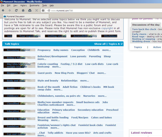162x137 pixels.
Task: Click the Downloads toolbar icon
Action: pos(30,11)
